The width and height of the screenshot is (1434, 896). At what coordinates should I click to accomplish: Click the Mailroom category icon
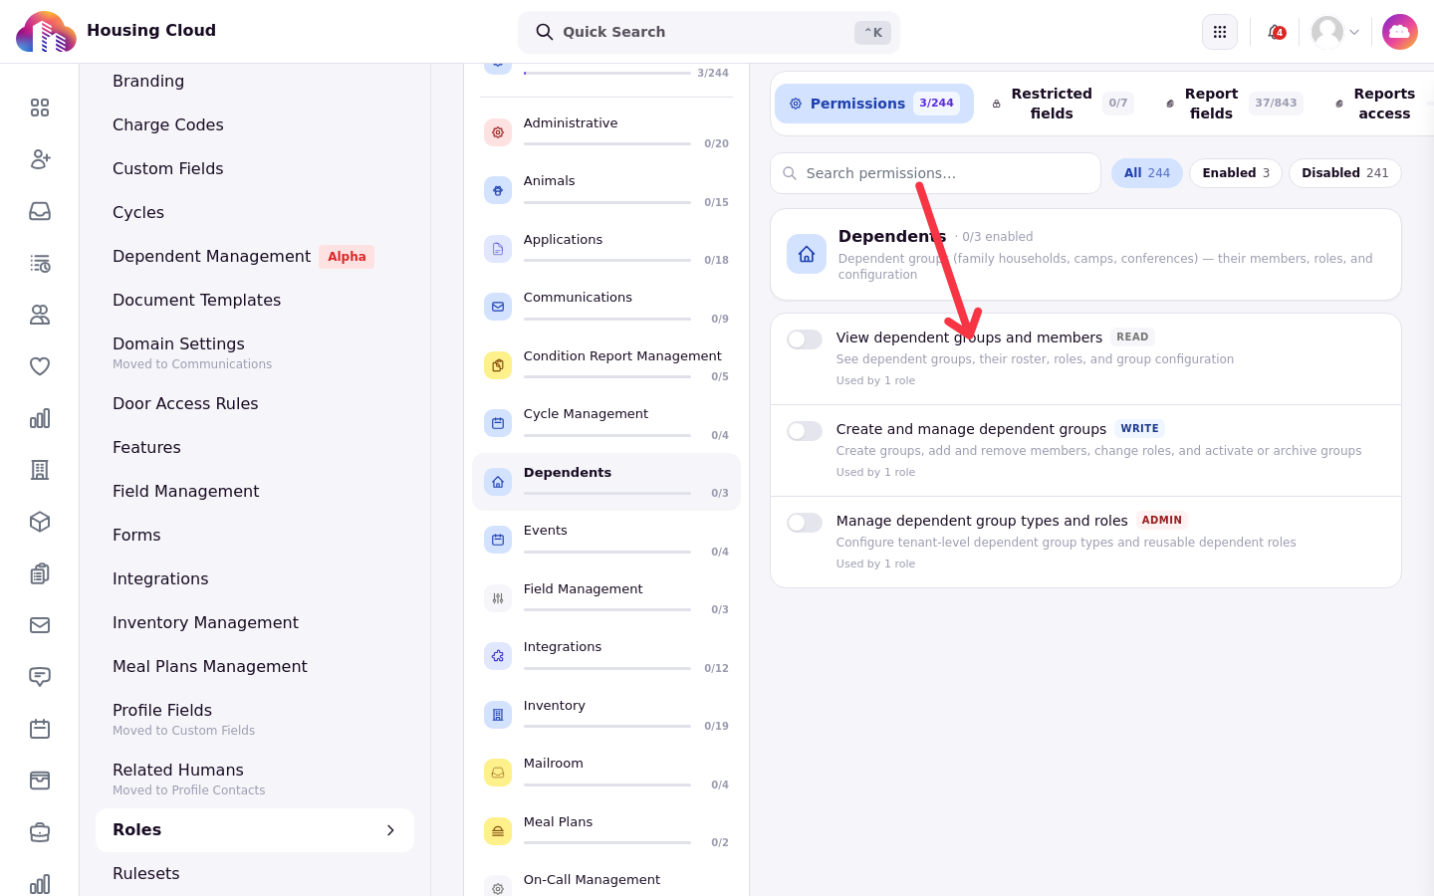tap(498, 773)
